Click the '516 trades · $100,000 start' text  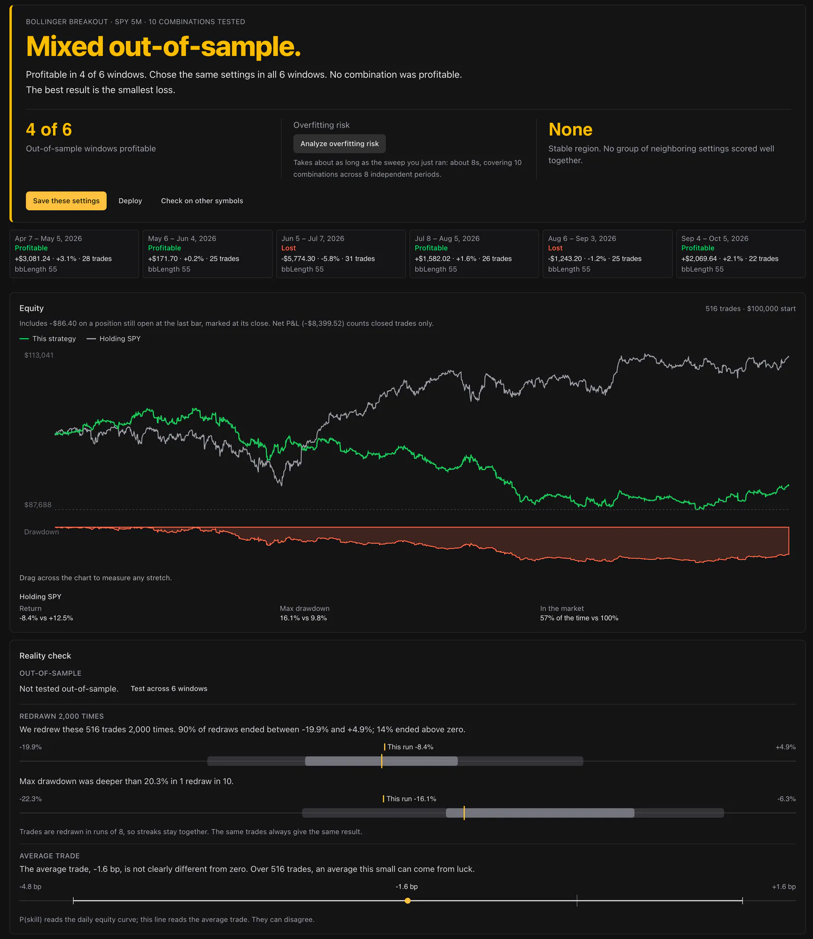[x=751, y=308]
